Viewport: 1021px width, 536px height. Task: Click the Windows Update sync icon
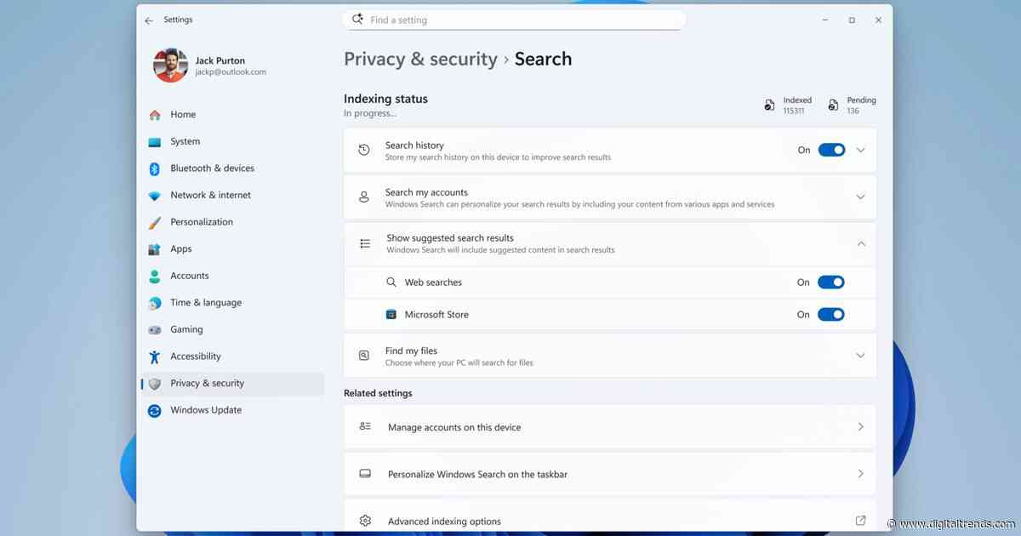click(154, 410)
